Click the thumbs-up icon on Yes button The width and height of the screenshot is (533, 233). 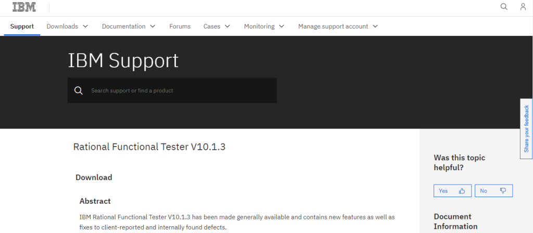coord(462,191)
